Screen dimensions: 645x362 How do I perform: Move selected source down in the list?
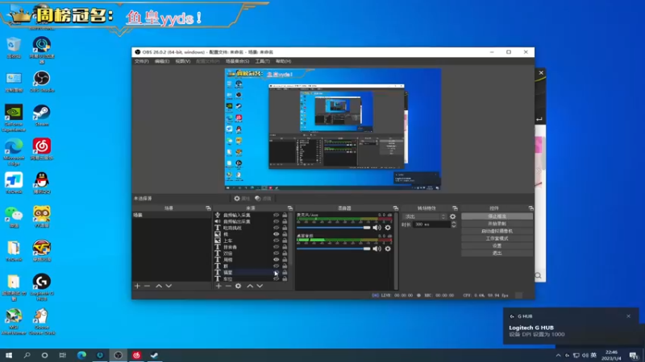260,286
